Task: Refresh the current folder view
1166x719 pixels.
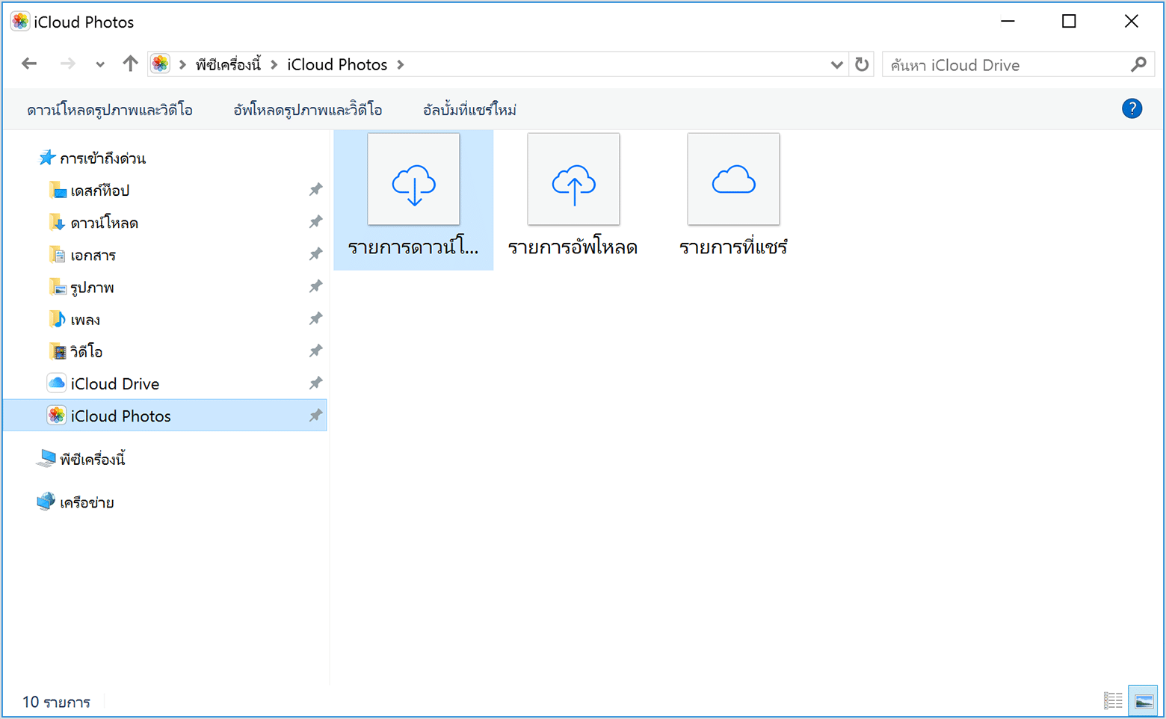Action: pos(862,64)
